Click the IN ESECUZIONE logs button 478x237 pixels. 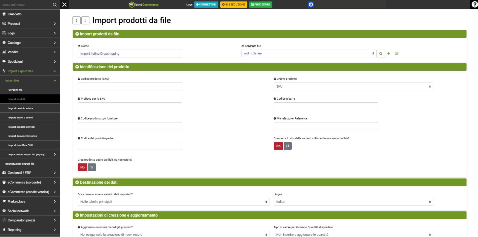(x=234, y=4)
